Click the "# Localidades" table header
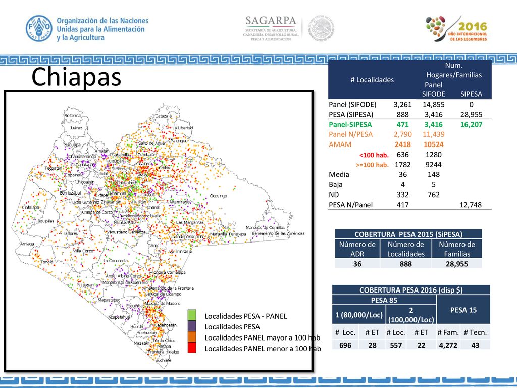Viewport: 517px width, 388px height. 372,80
